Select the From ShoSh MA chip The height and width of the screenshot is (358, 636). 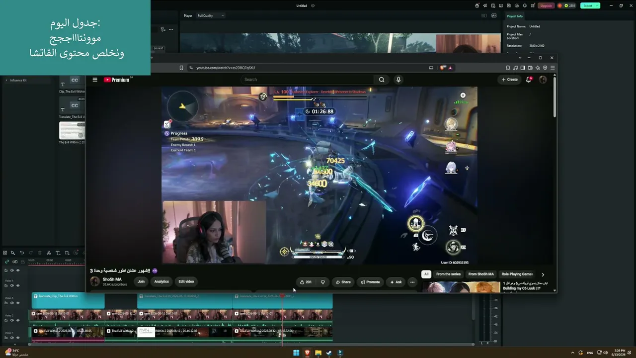(481, 274)
